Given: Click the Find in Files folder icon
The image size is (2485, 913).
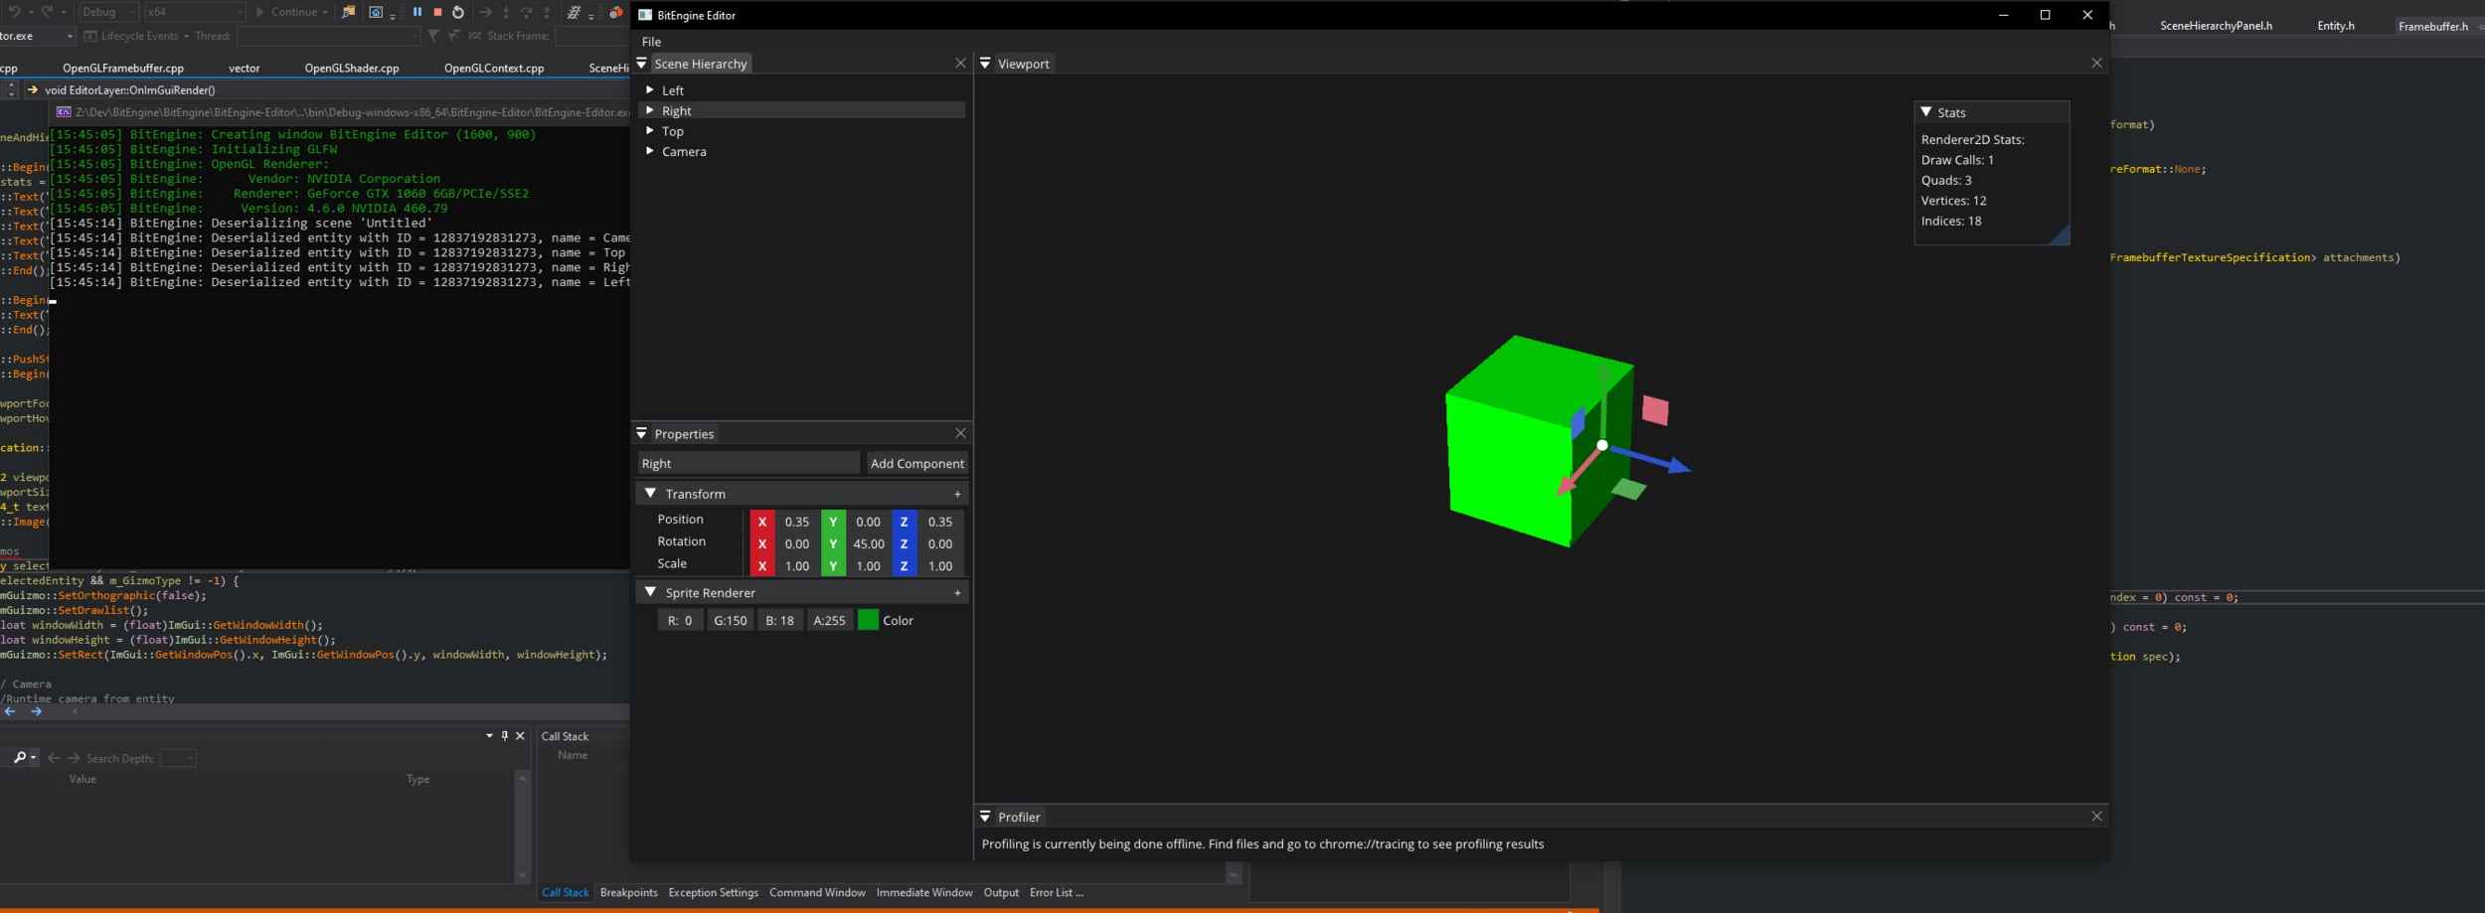Looking at the screenshot, I should (348, 12).
